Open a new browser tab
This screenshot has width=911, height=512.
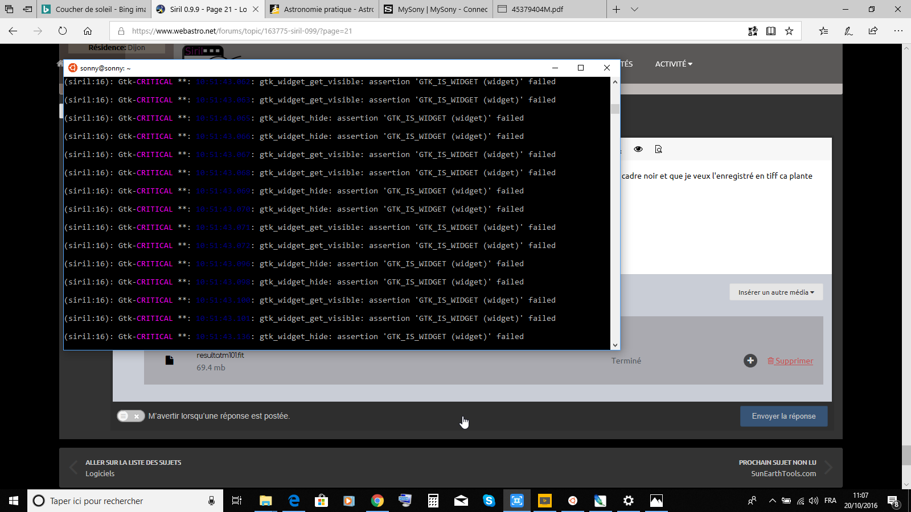[x=616, y=9]
